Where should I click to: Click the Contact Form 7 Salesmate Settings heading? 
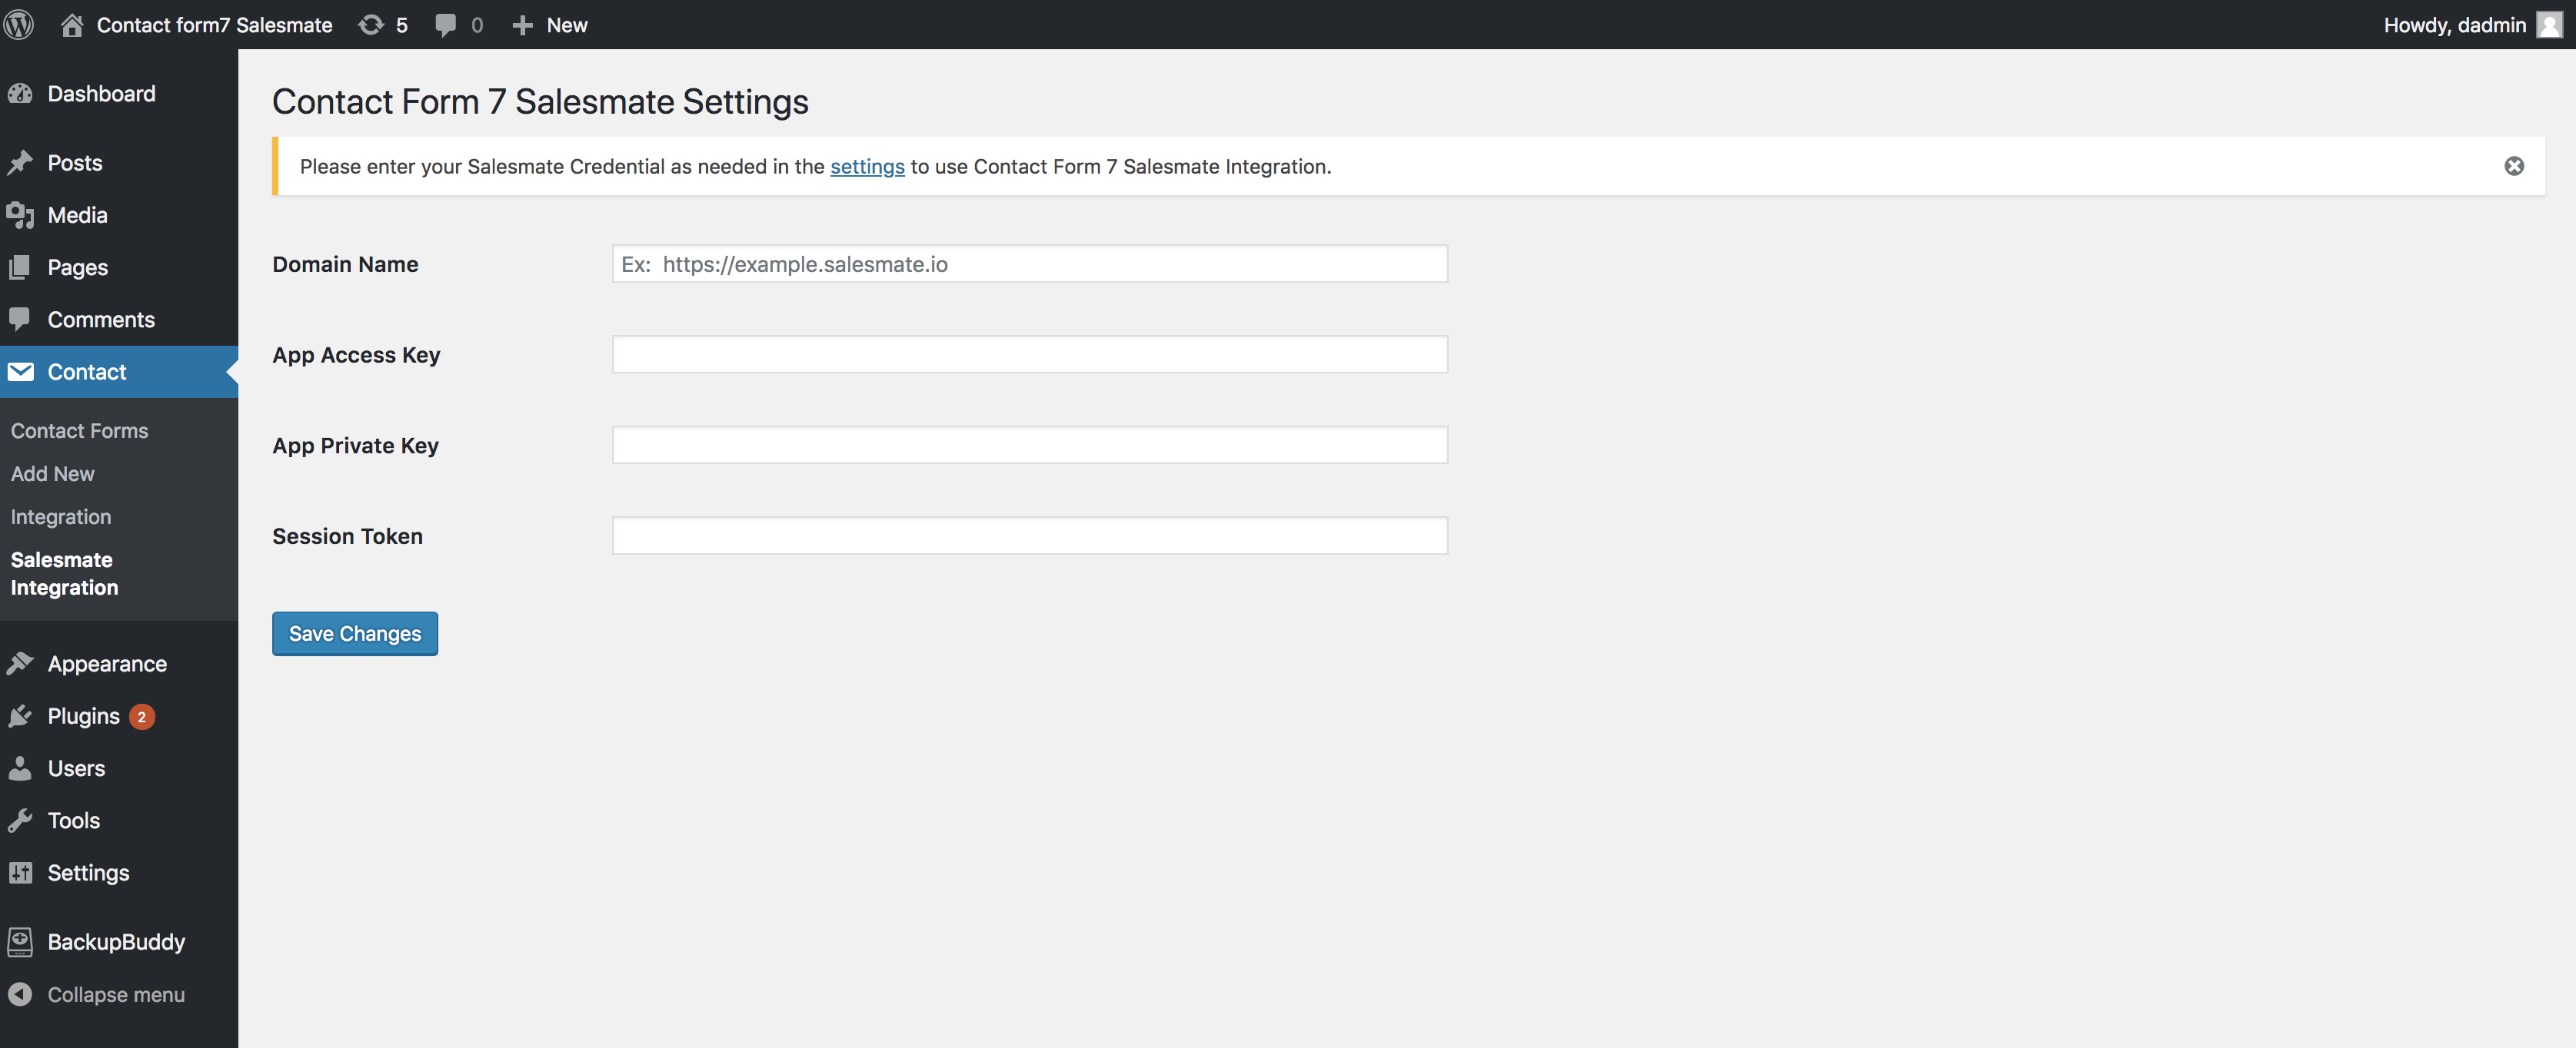click(x=540, y=102)
